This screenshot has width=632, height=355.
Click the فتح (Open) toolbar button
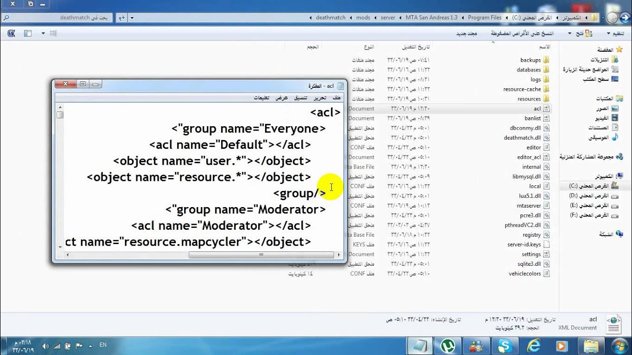tap(583, 34)
